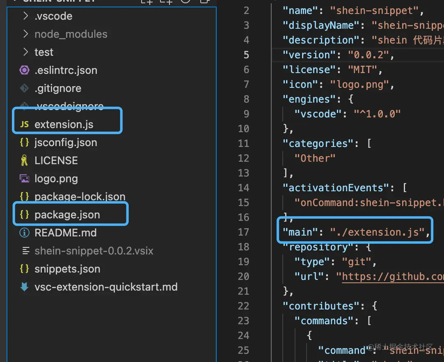Click the braces icon beside snippets.json
This screenshot has height=362, width=444.
coord(24,268)
